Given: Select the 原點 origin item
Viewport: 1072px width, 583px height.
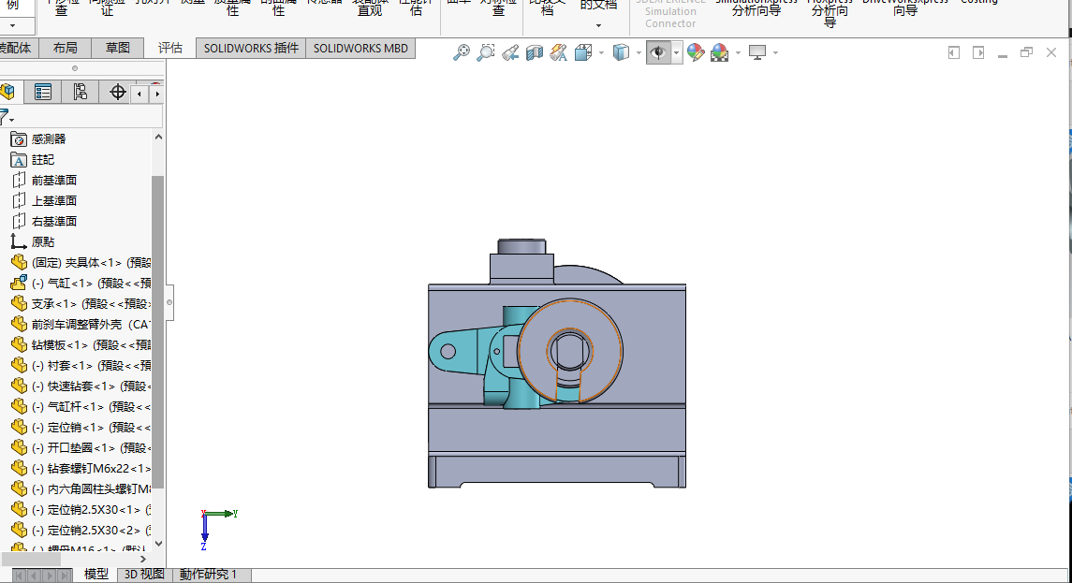Looking at the screenshot, I should click(33, 242).
